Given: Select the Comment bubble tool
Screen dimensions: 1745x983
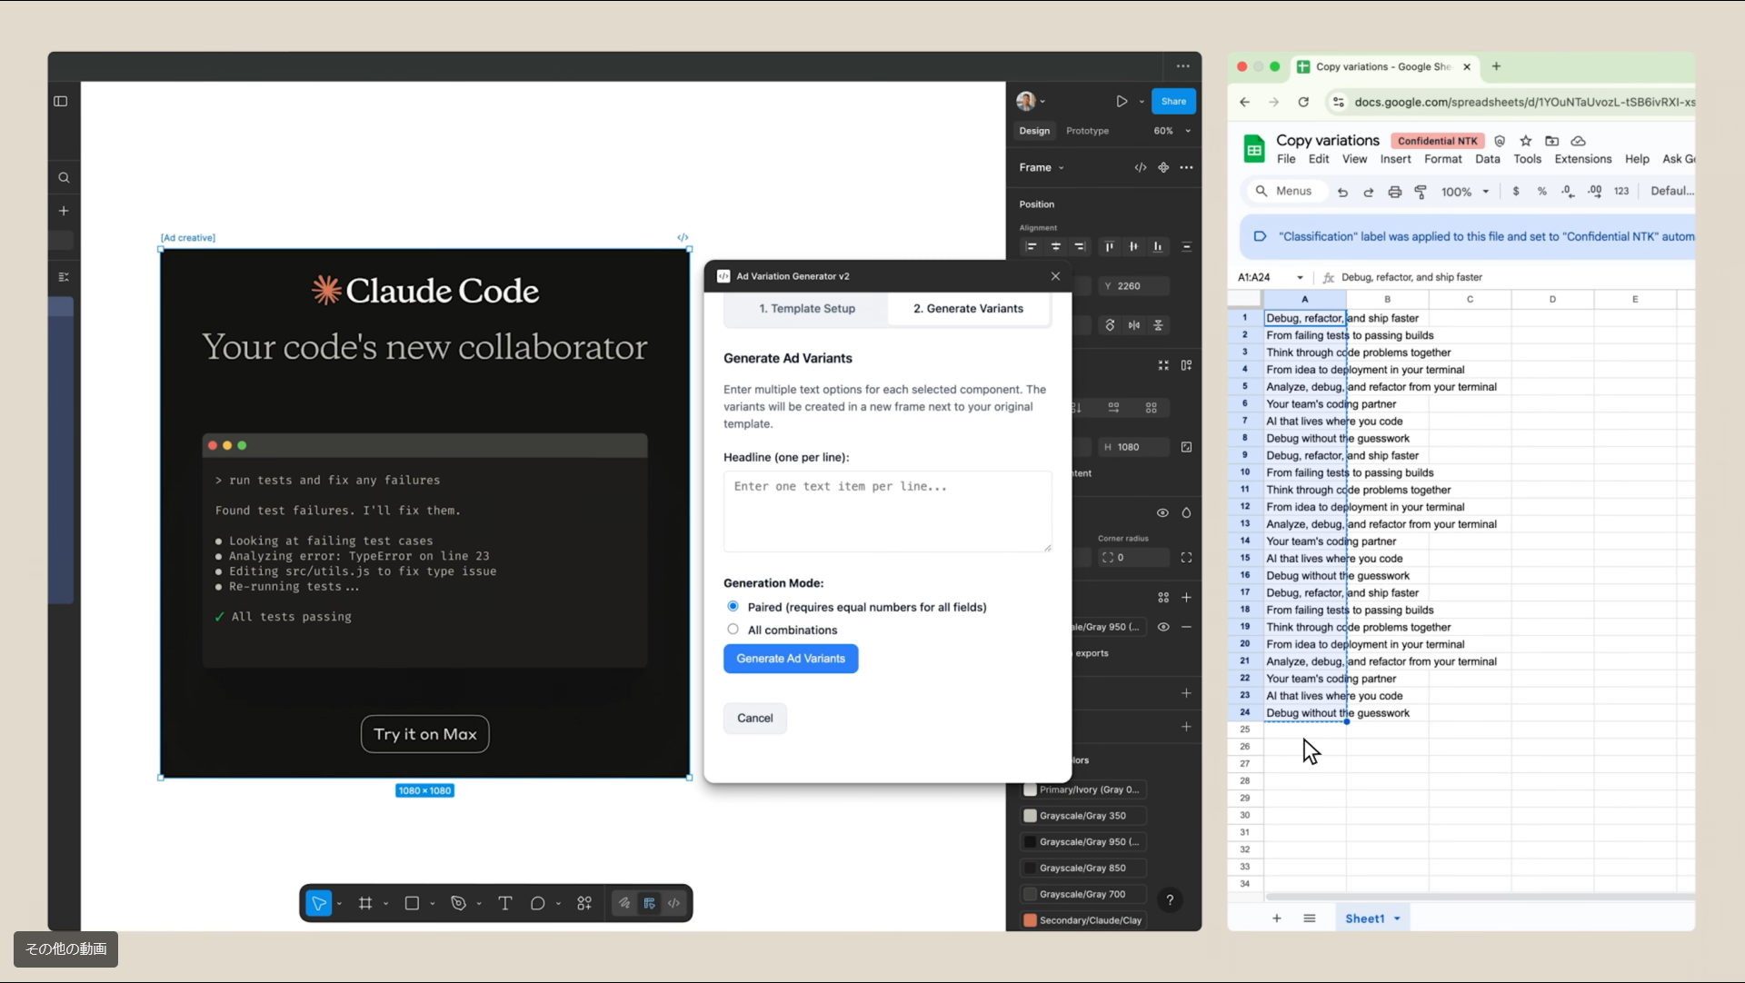Looking at the screenshot, I should [538, 903].
